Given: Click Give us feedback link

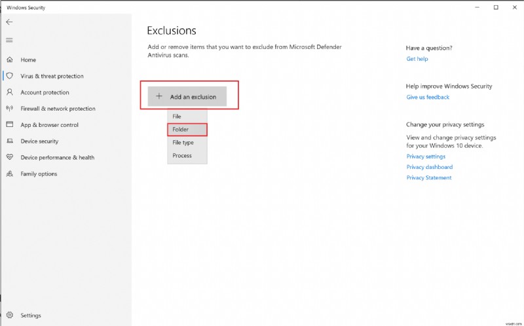Looking at the screenshot, I should tap(428, 98).
